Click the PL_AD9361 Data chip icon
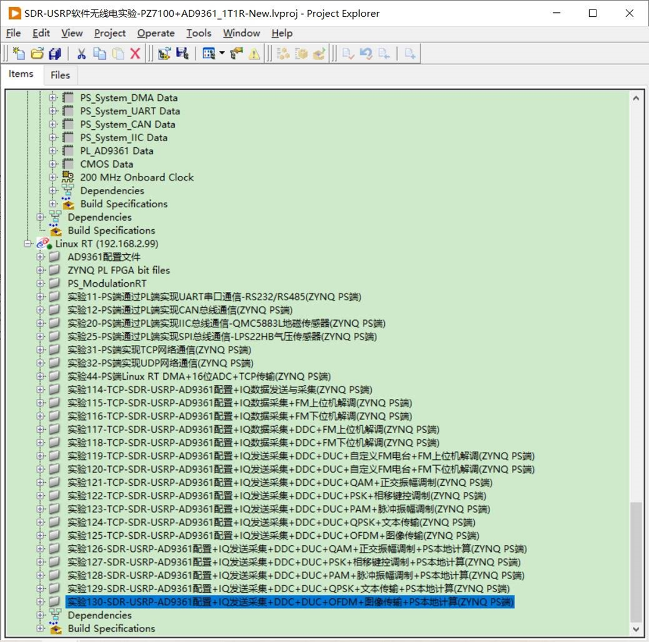 68,150
